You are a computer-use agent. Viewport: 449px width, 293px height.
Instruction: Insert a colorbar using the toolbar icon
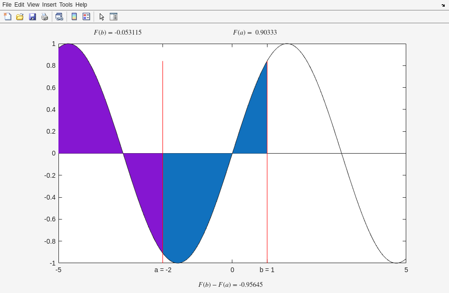[74, 17]
